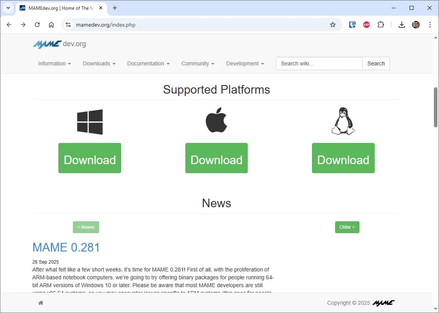Screen dimensions: 439x313
Task: Open the MAME 0.281 news link
Action: (x=66, y=247)
